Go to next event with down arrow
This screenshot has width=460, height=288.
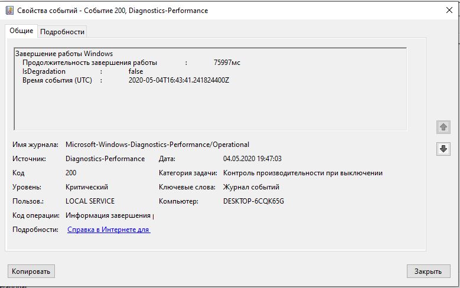point(443,149)
